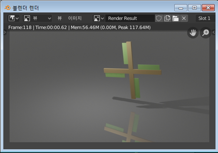Click the Render Result name field
This screenshot has width=218, height=153.
coord(130,18)
